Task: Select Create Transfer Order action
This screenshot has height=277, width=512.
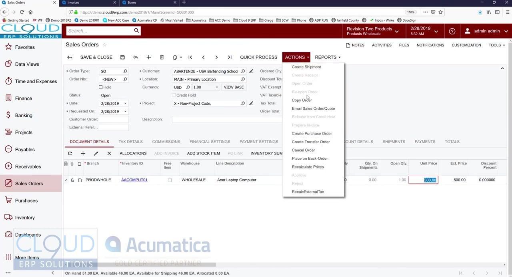Action: [311, 142]
